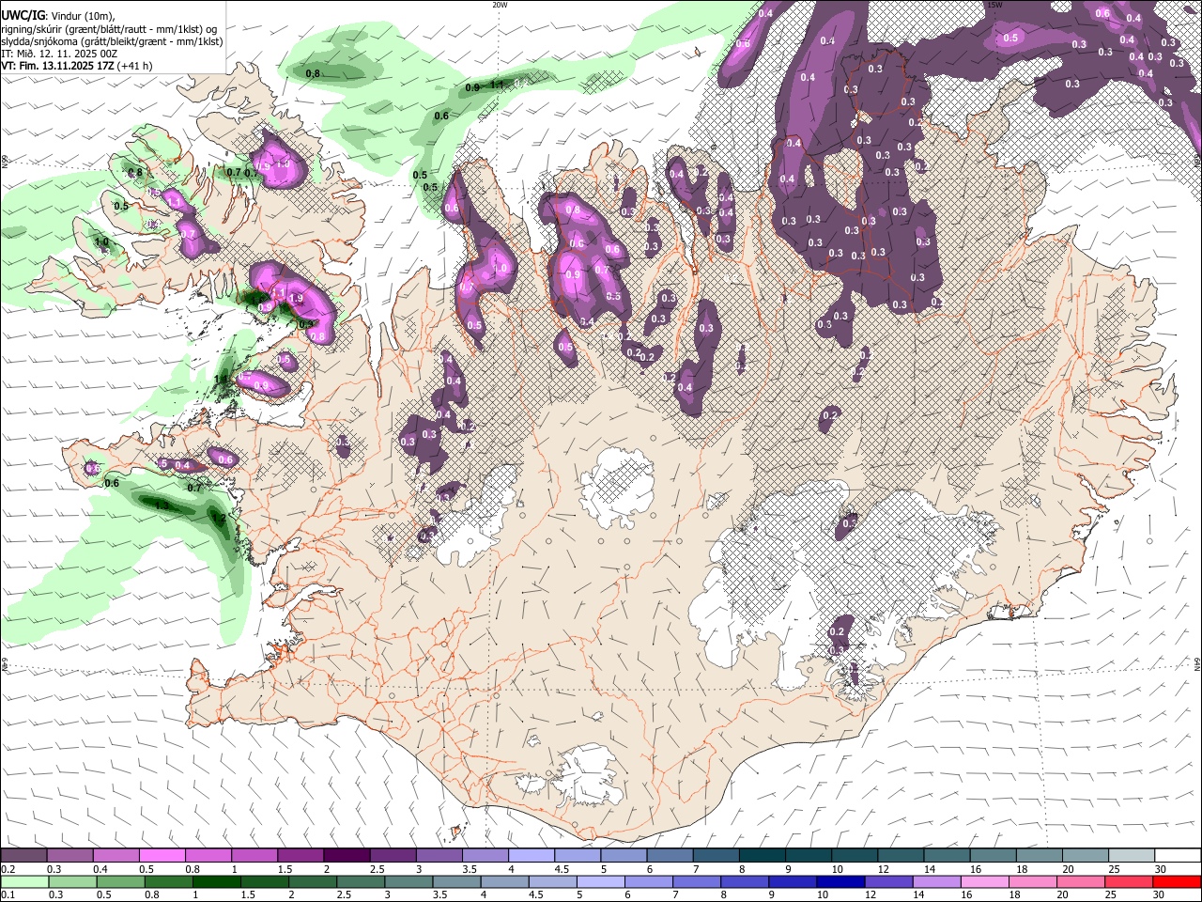This screenshot has width=1202, height=902.
Task: Select the 0.1 palest green rain-scale swatch
Action: pyautogui.click(x=25, y=881)
